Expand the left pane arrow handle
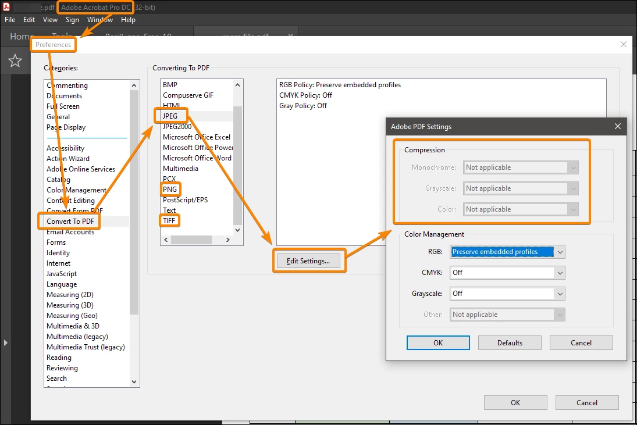This screenshot has height=425, width=637. (6, 342)
